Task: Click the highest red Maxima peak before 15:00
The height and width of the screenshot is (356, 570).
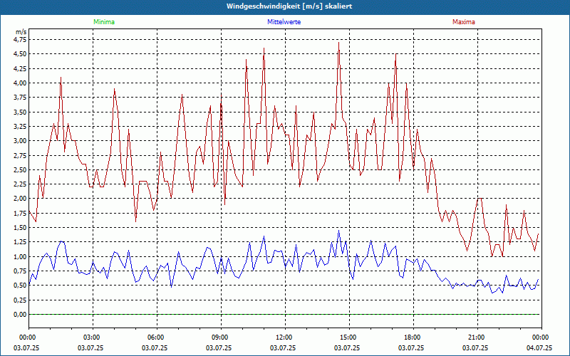Action: click(338, 43)
